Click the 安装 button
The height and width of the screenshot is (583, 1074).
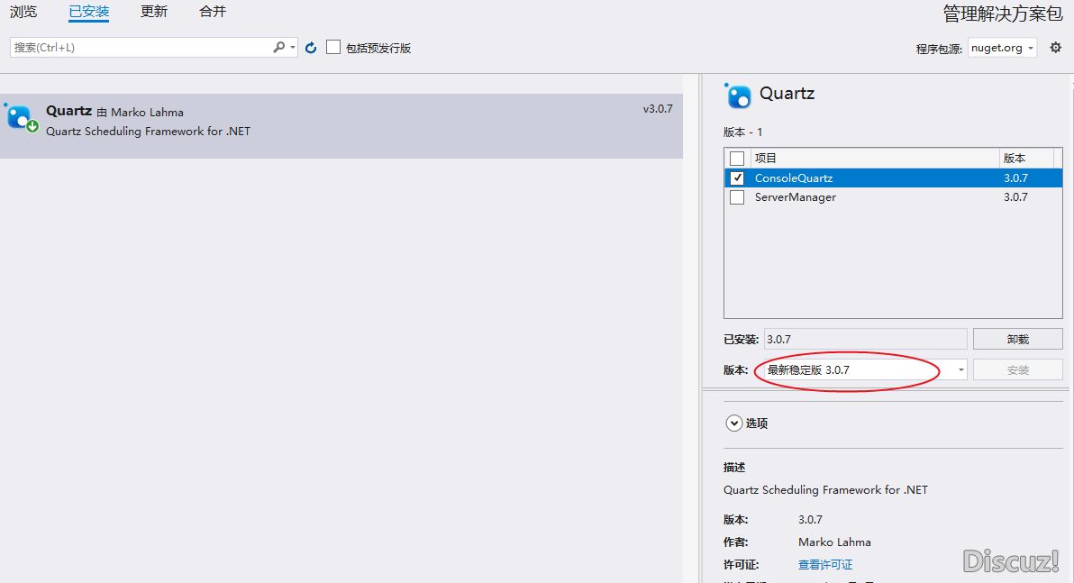click(x=1018, y=370)
